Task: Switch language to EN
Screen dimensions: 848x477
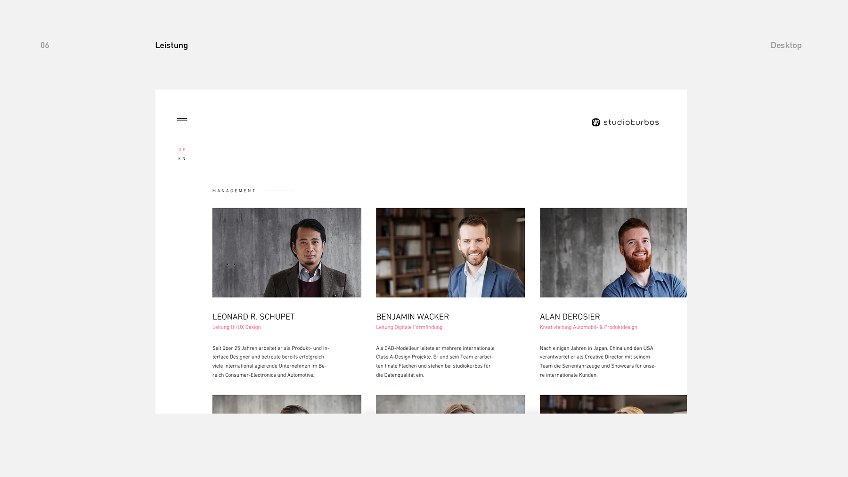Action: 182,159
